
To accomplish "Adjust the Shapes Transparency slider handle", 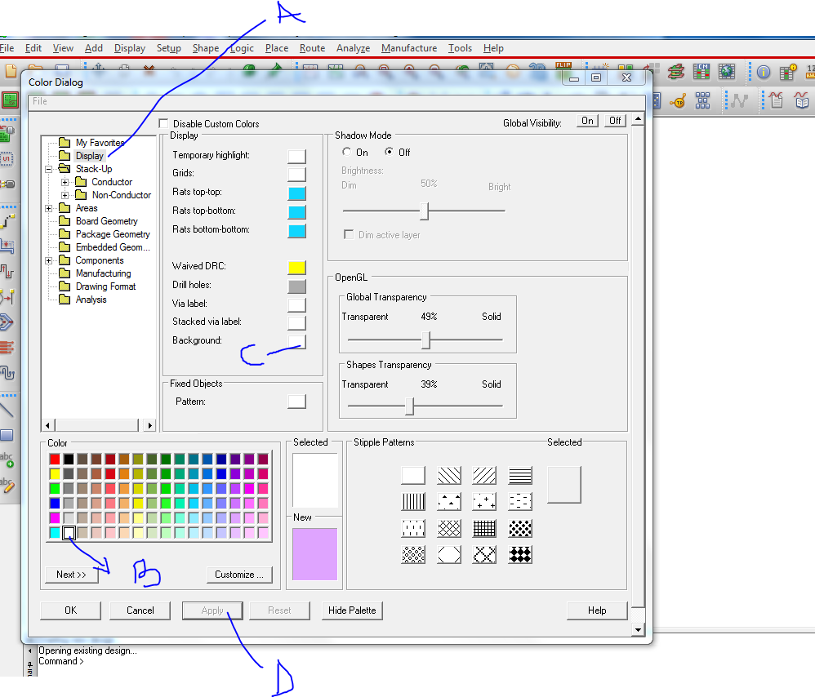I will coord(410,406).
